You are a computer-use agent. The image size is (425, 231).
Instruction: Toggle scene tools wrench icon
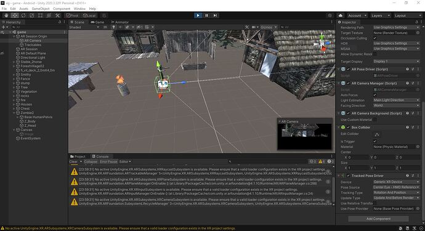247,27
